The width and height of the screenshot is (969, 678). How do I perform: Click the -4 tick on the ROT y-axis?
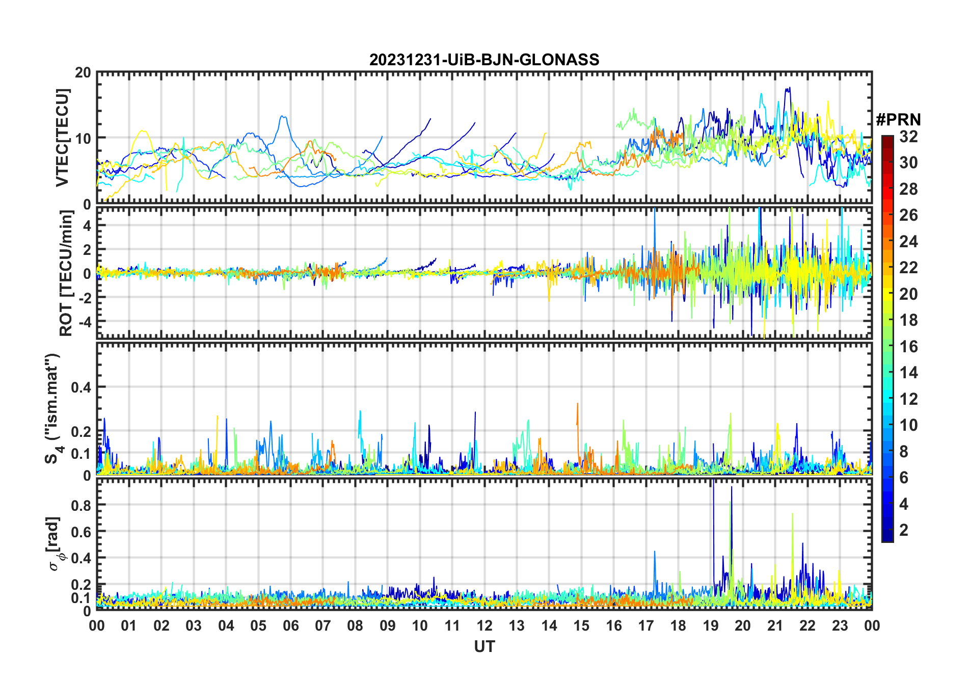coord(85,321)
